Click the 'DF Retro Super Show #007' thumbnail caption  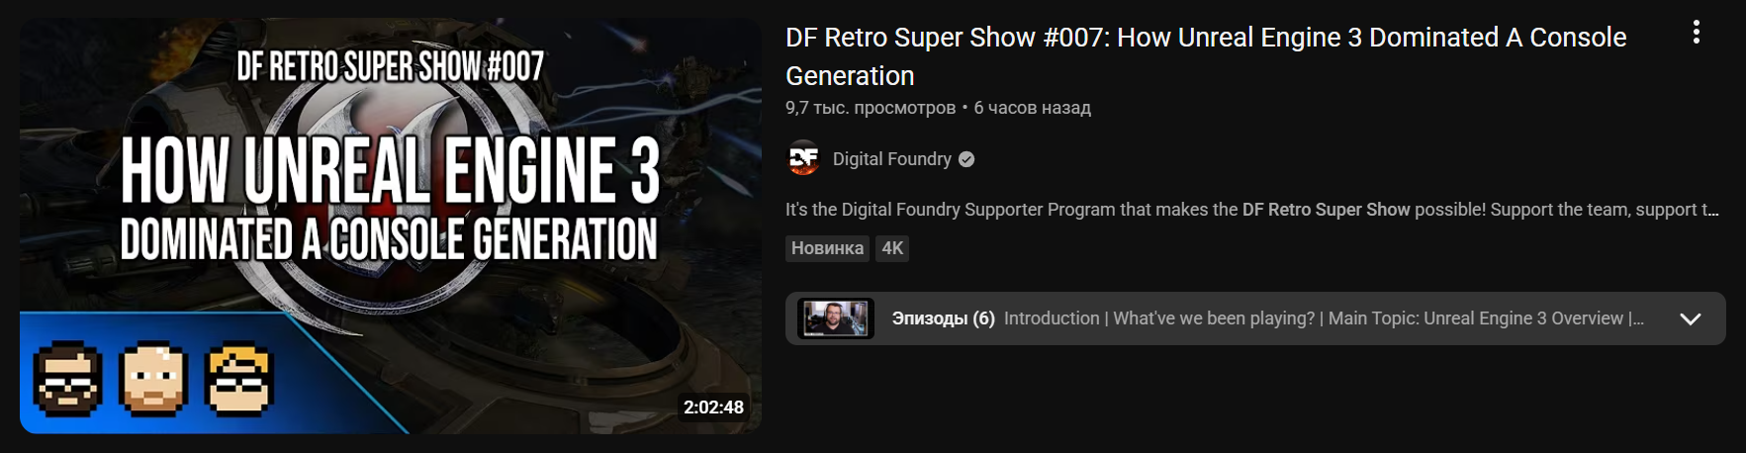pos(390,66)
